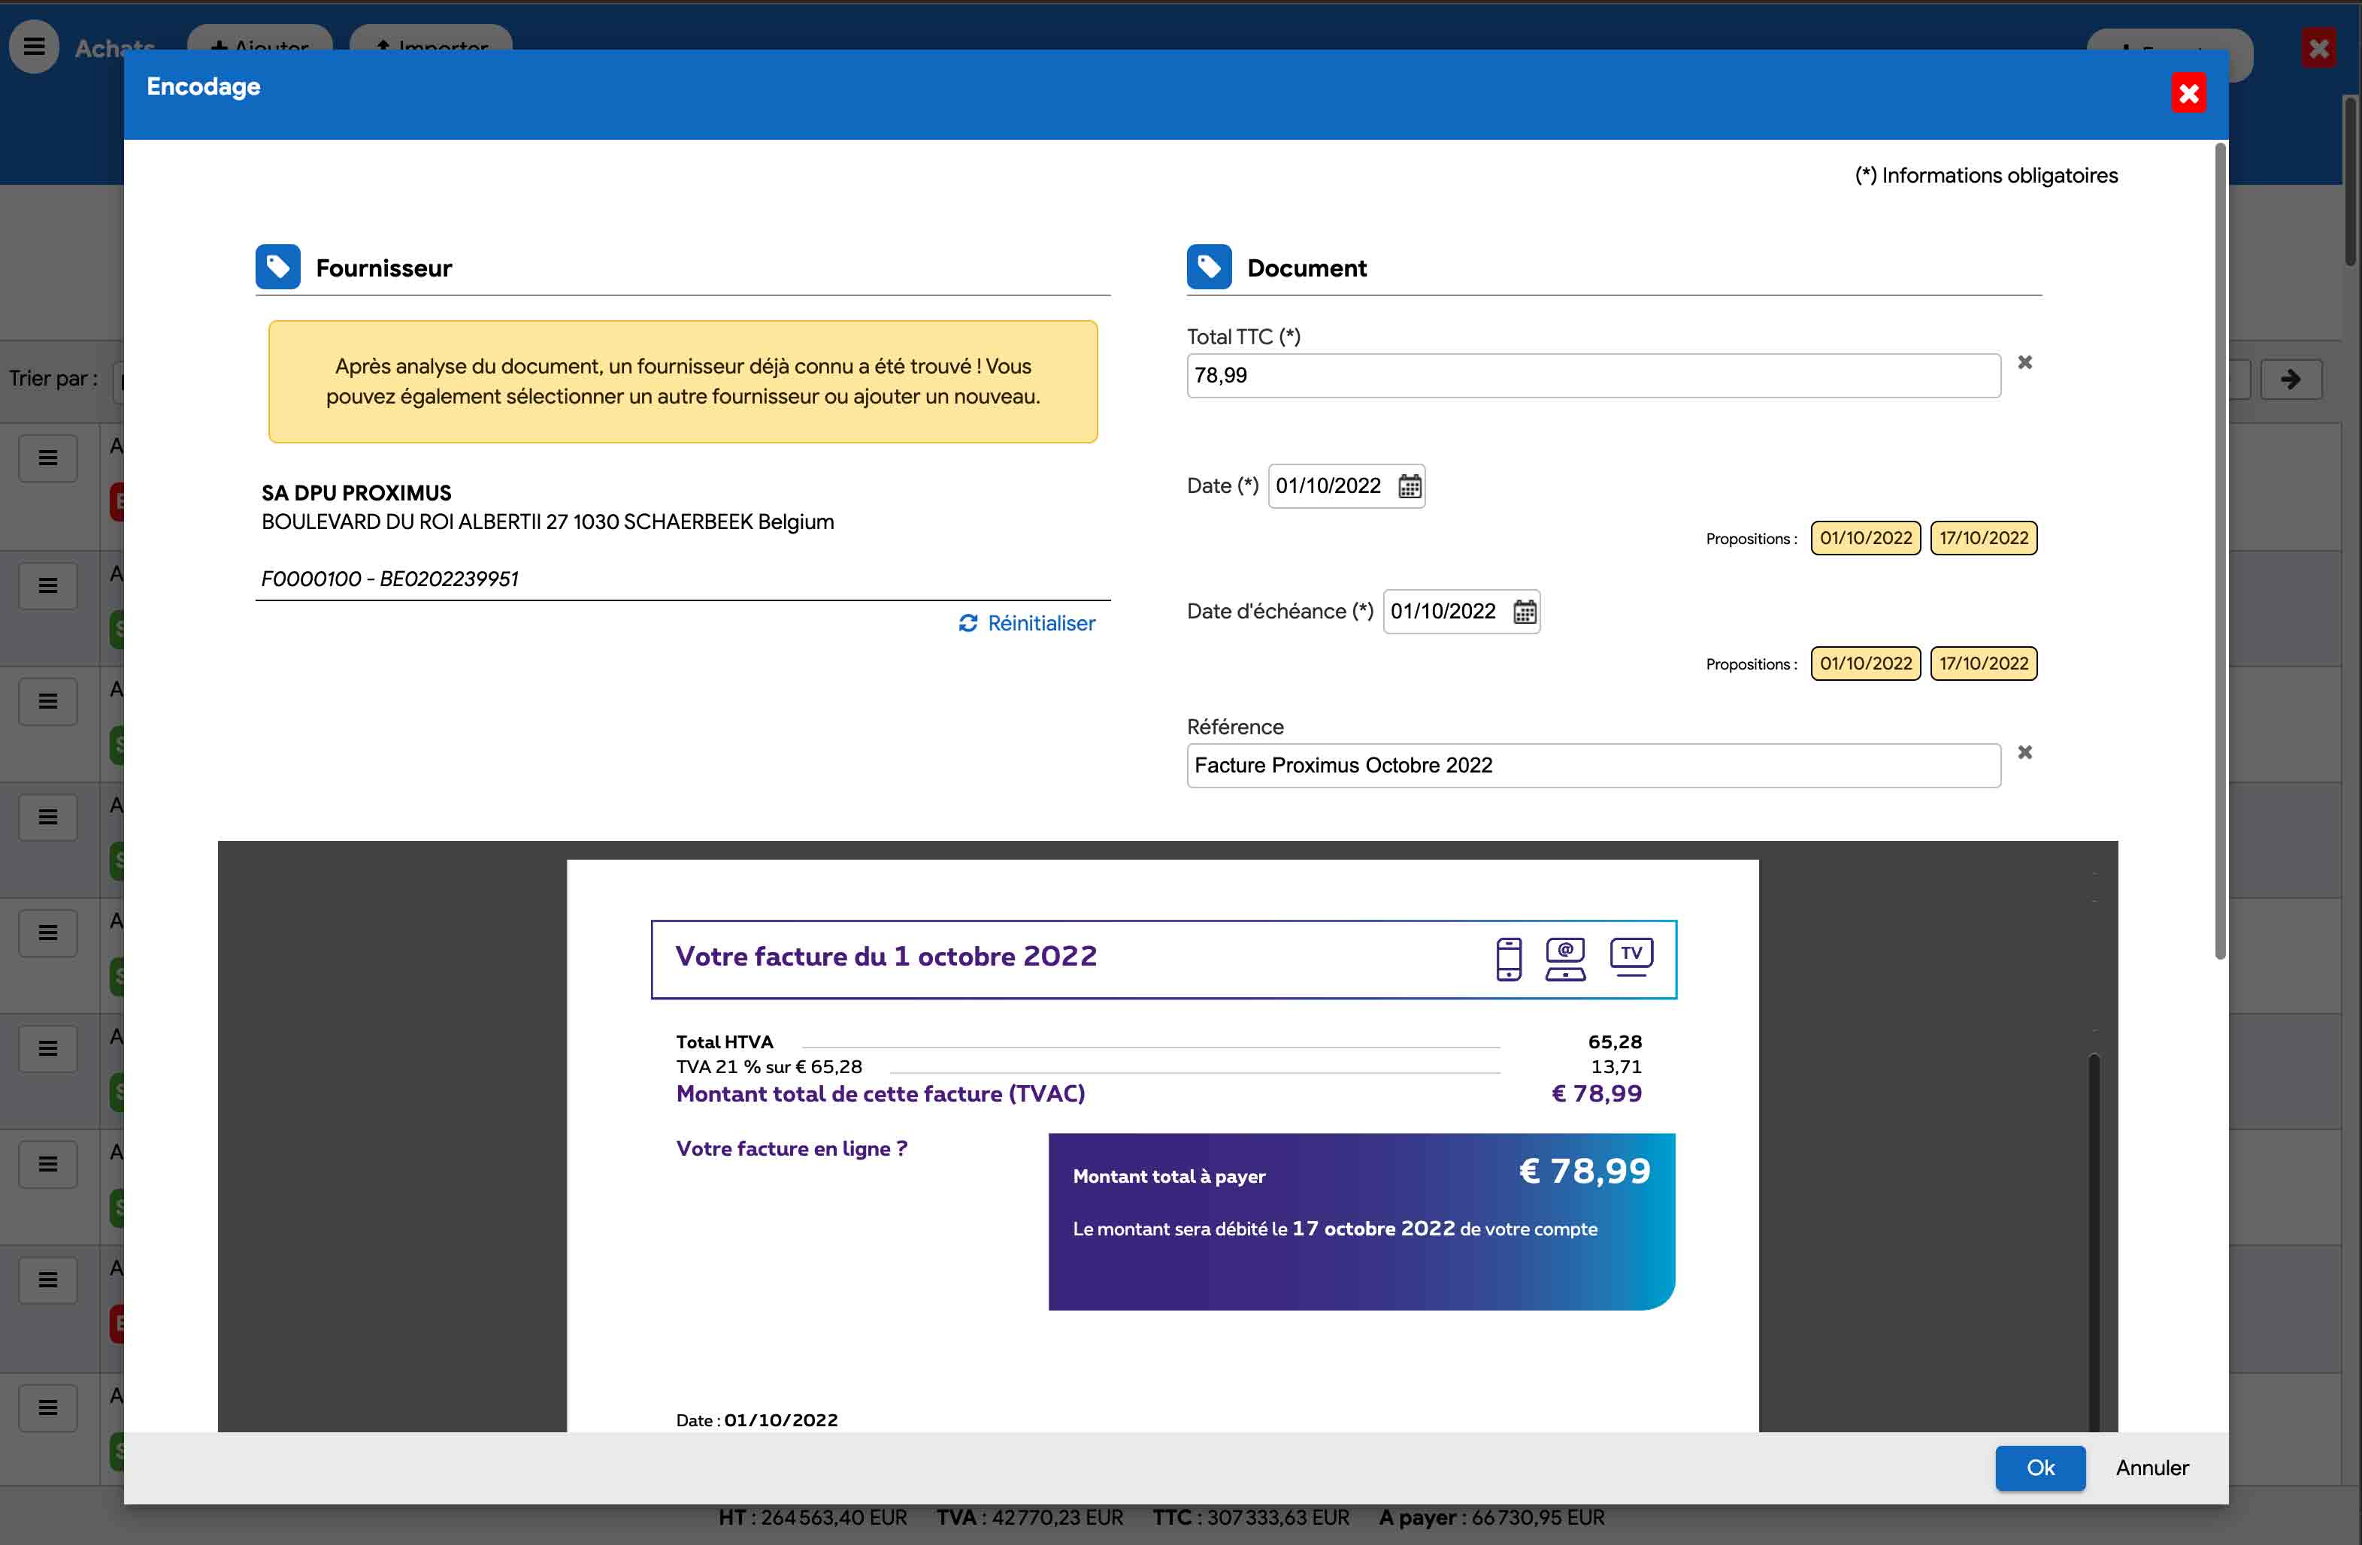
Task: Click the TV icon on invoice
Action: [x=1631, y=957]
